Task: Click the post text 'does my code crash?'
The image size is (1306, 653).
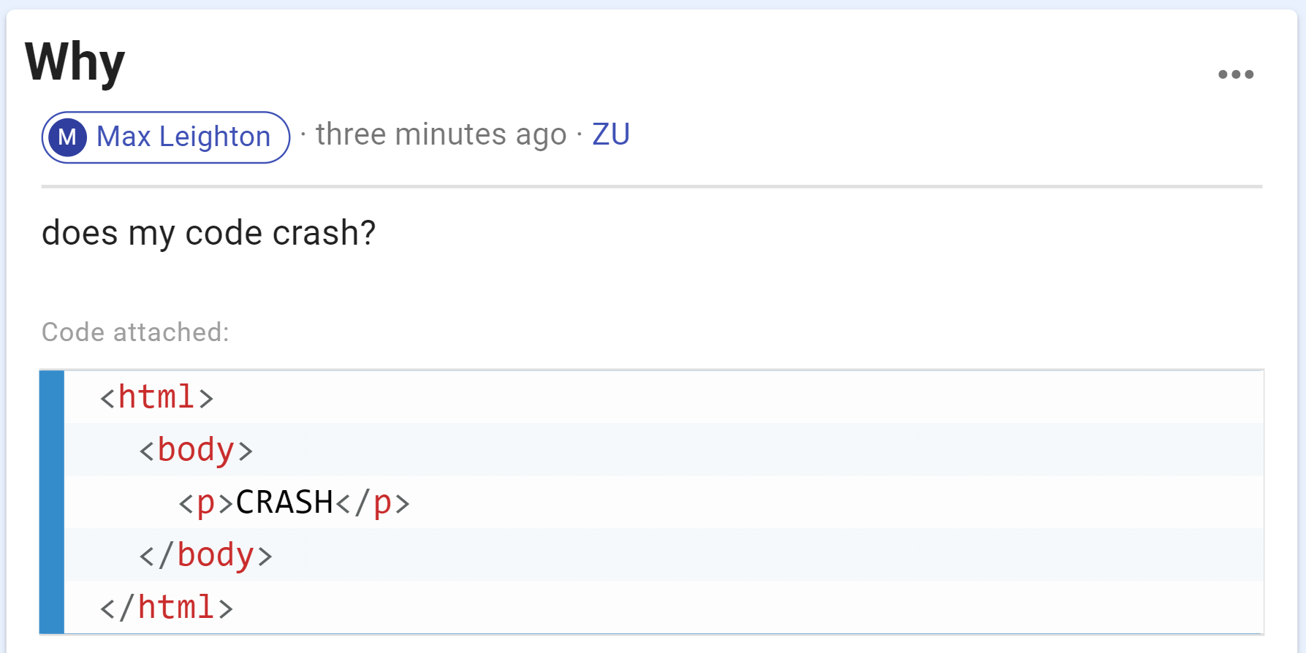Action: (208, 233)
